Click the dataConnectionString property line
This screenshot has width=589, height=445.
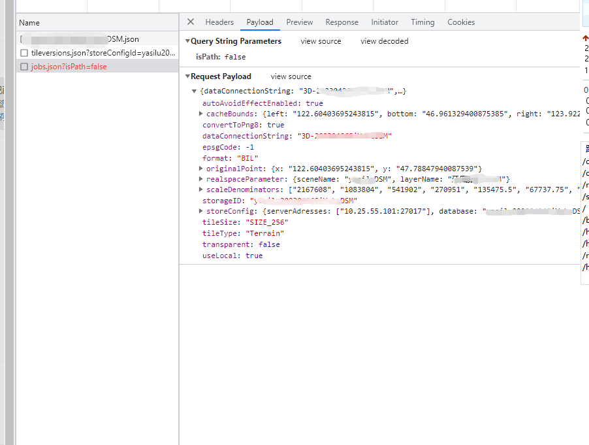(296, 136)
